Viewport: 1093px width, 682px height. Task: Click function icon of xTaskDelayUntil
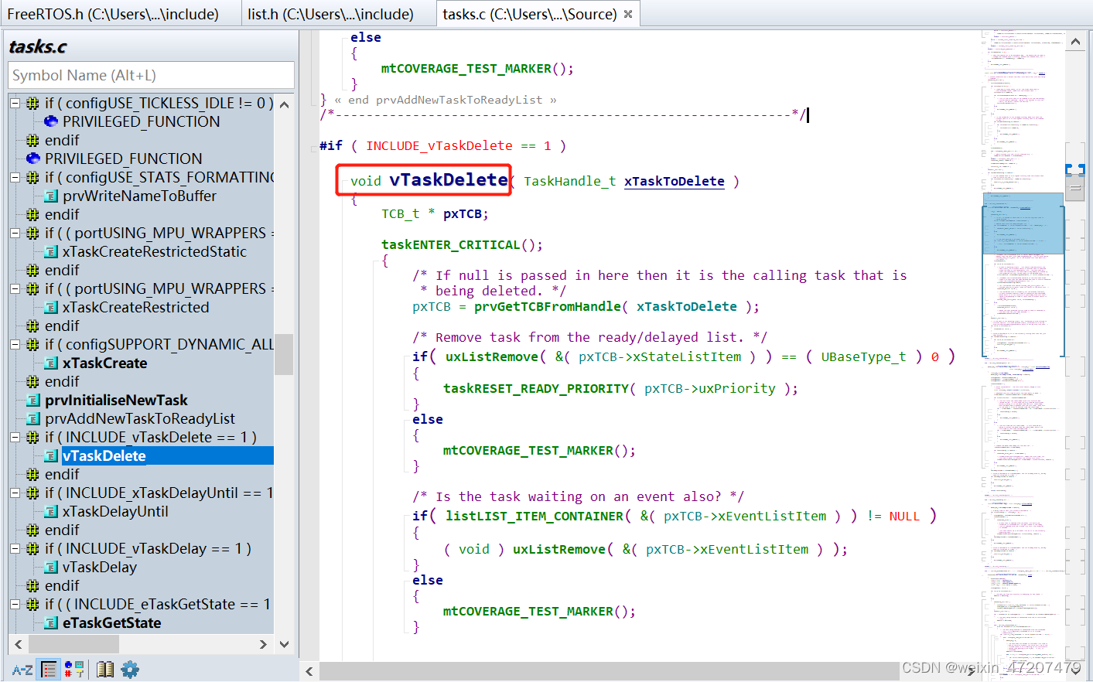click(x=51, y=511)
